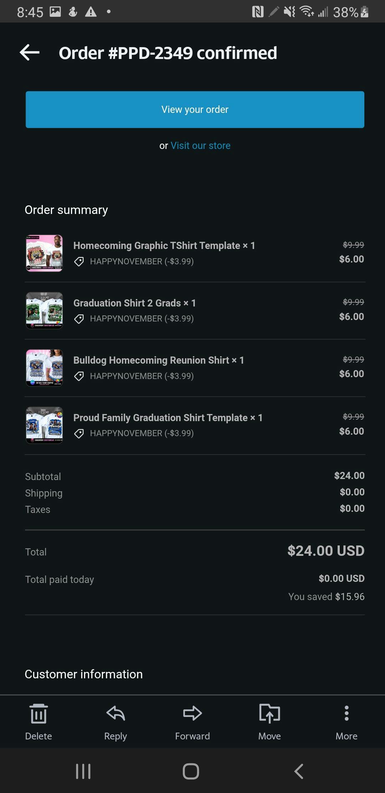Tap the Wi-Fi status bar icon

pyautogui.click(x=307, y=12)
